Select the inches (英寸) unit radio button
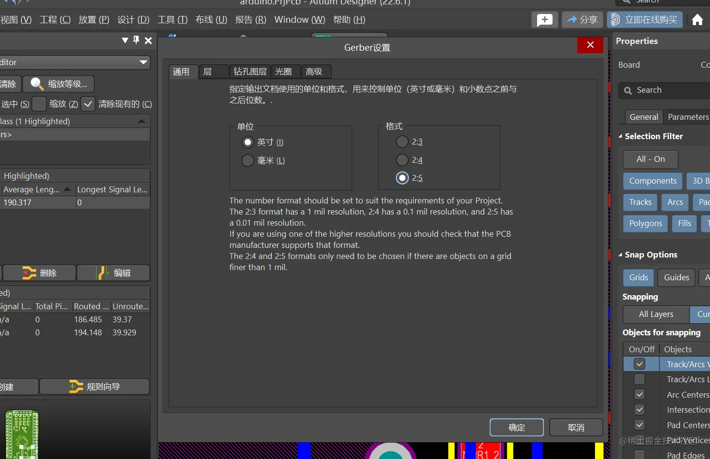 click(248, 142)
